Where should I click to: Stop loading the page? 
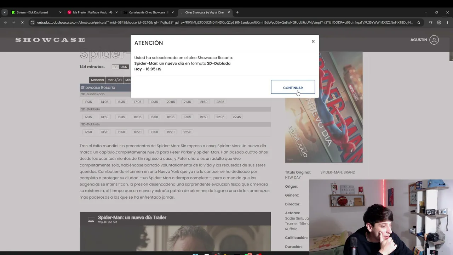point(22,22)
